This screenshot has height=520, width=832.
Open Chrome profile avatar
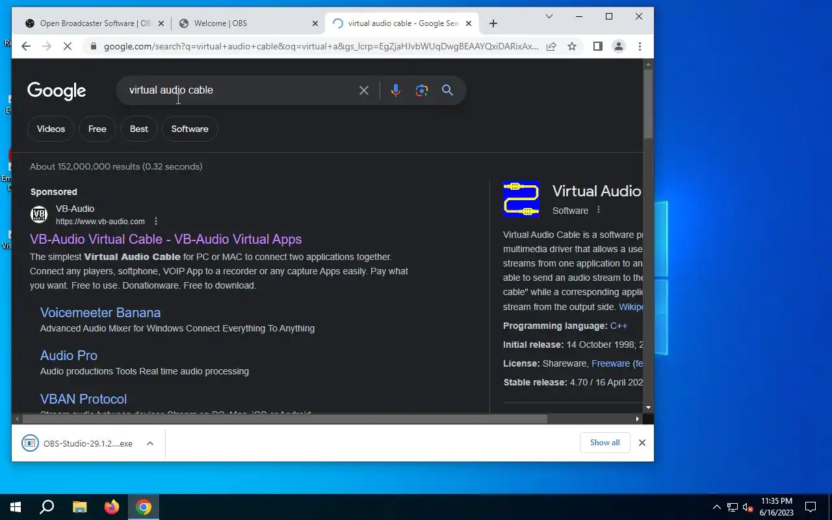pyautogui.click(x=619, y=46)
